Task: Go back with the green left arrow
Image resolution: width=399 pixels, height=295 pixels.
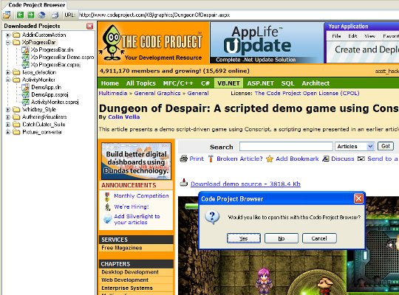Action: click(x=20, y=15)
